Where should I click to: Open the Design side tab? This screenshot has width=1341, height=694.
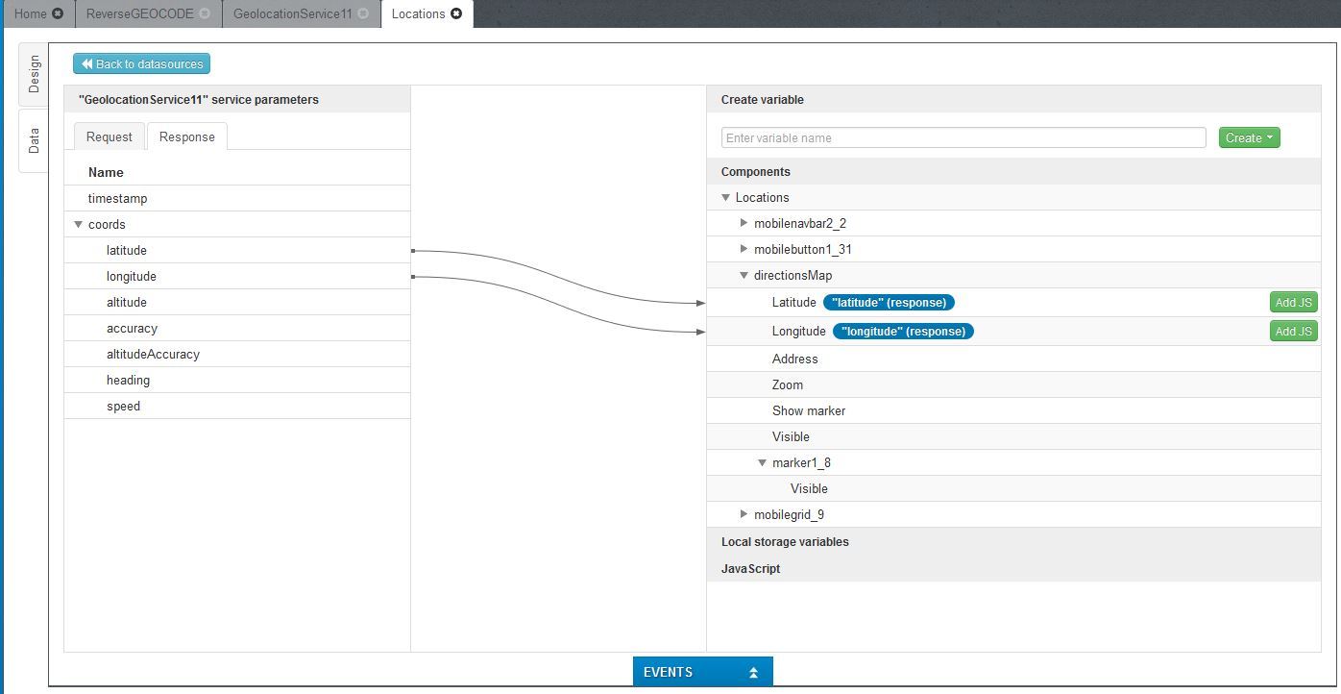click(x=34, y=74)
